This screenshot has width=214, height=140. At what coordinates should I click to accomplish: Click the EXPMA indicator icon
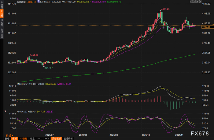39,2
